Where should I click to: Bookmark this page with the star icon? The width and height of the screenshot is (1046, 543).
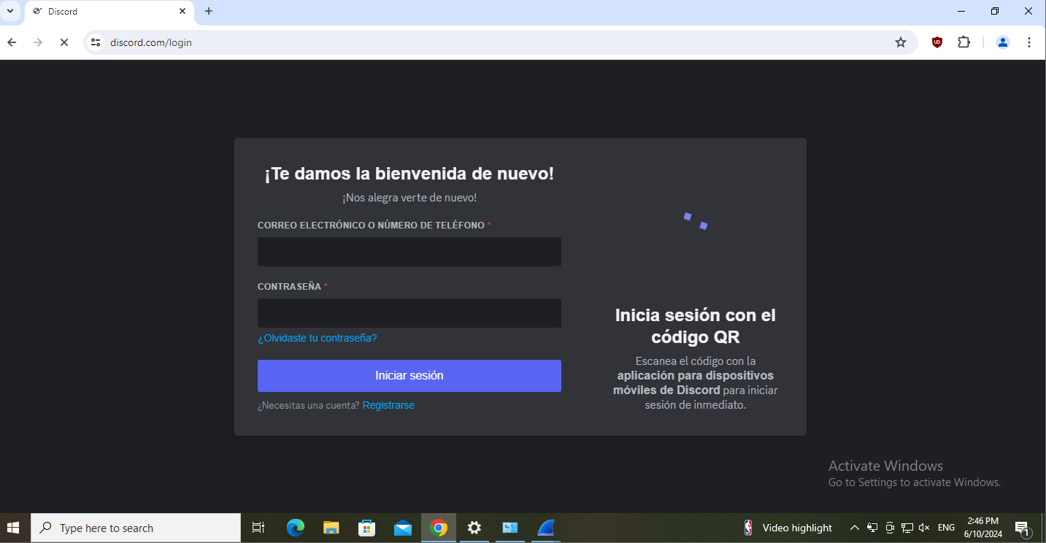click(x=901, y=42)
